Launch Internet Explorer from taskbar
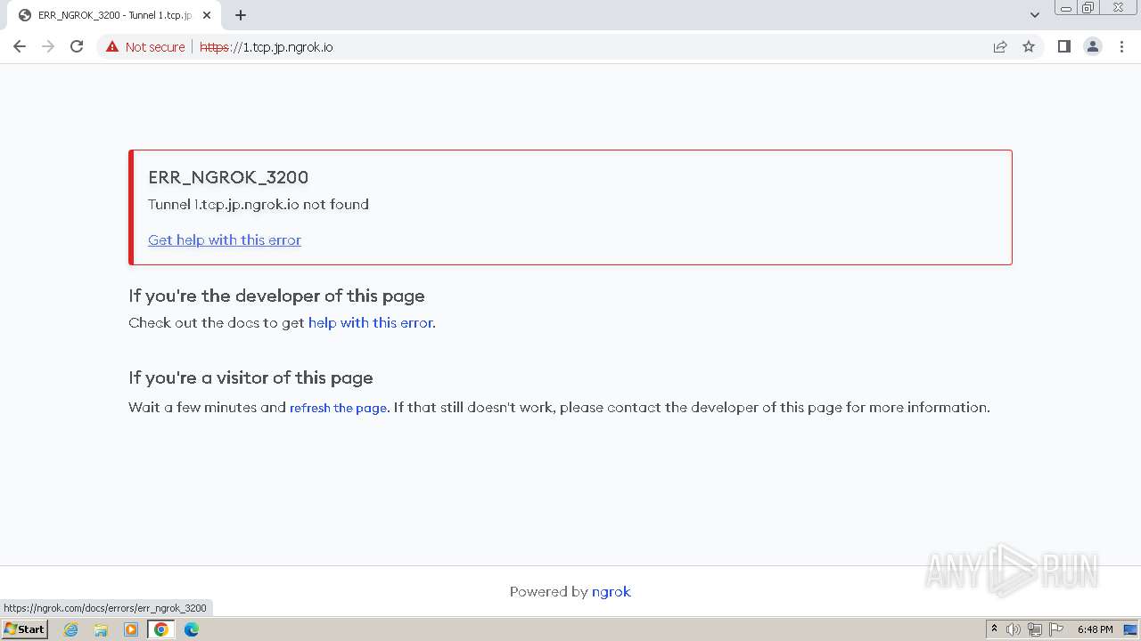The width and height of the screenshot is (1141, 641). (x=70, y=629)
